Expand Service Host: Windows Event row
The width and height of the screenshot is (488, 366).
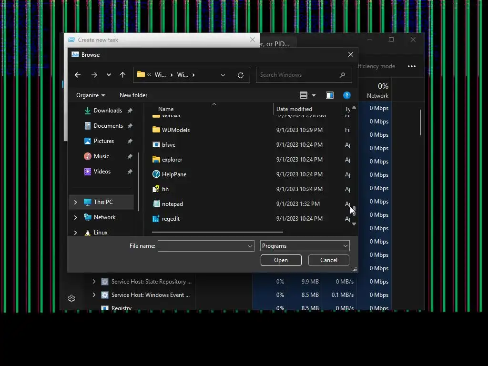tap(94, 295)
